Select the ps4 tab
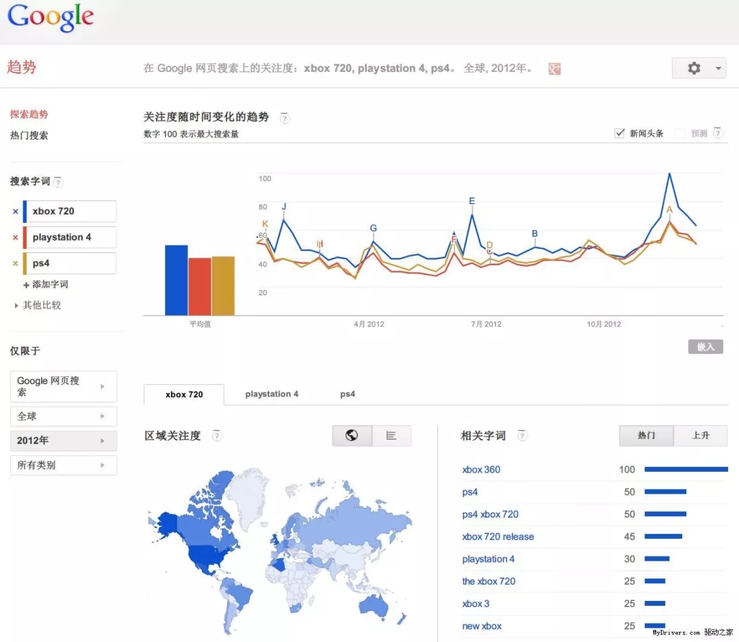Viewport: 739px width, 642px height. [347, 394]
